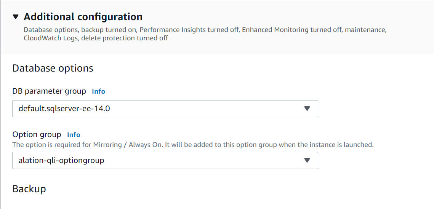Open the Option group dropdown arrow
Screen dimensions: 434x209
pos(307,160)
